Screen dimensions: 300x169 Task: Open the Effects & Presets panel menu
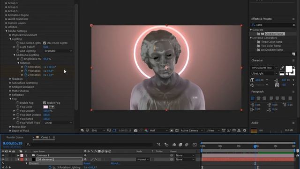293,19
